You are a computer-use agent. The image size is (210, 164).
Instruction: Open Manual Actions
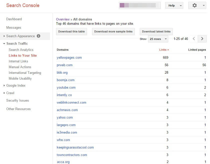point(20,67)
